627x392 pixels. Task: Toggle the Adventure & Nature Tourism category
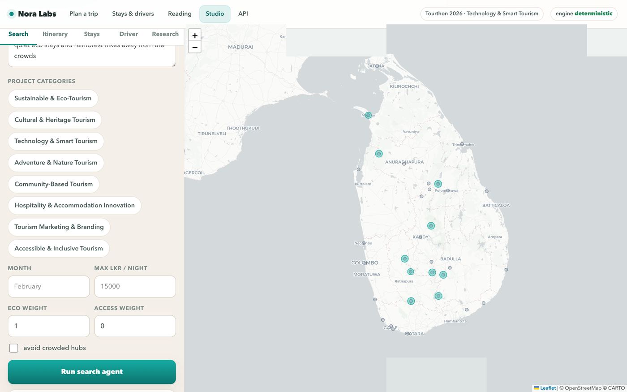[56, 163]
